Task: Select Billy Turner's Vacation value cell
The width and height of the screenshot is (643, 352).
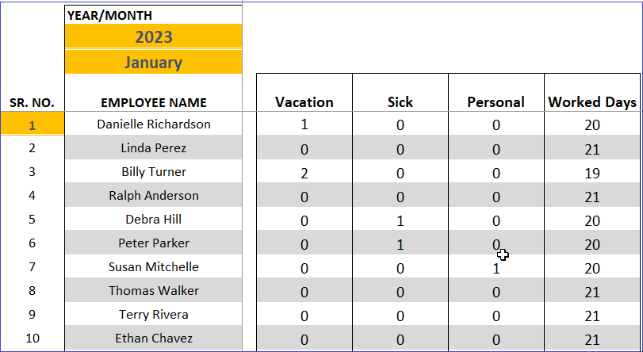Action: 304,172
